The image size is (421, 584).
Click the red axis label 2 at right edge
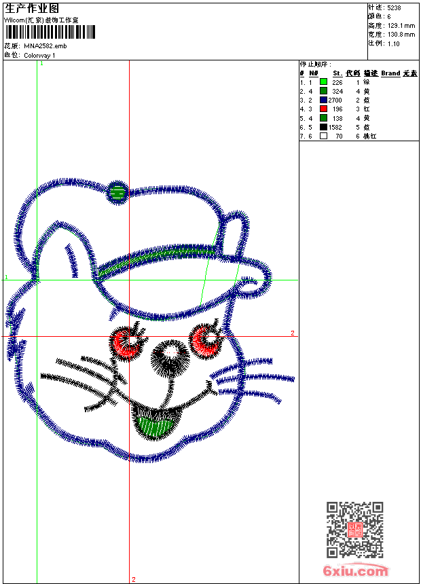point(293,333)
